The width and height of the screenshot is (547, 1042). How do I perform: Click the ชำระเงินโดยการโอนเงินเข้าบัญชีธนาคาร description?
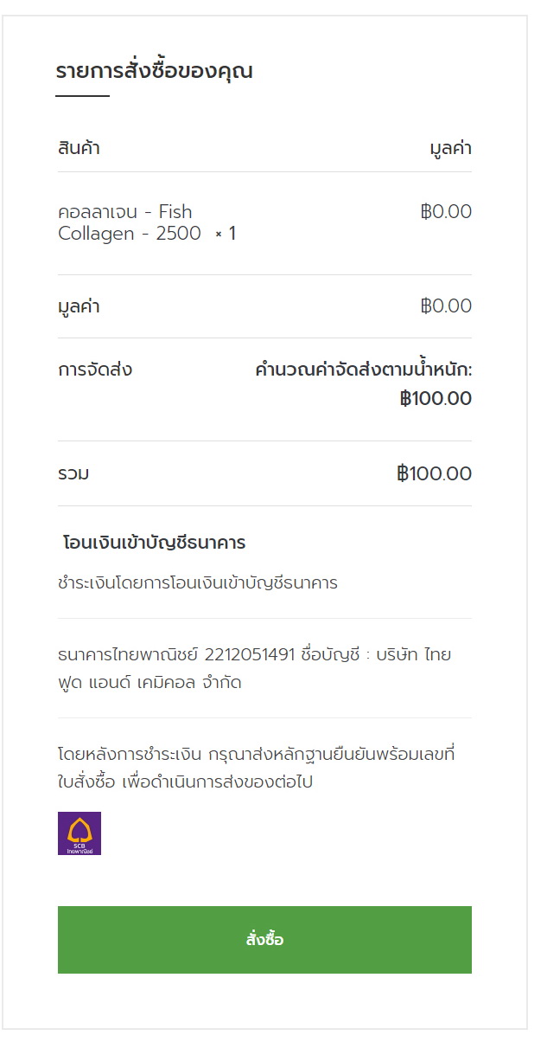click(198, 583)
